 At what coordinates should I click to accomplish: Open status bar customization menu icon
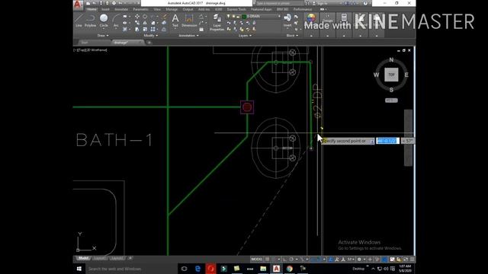[x=412, y=259]
